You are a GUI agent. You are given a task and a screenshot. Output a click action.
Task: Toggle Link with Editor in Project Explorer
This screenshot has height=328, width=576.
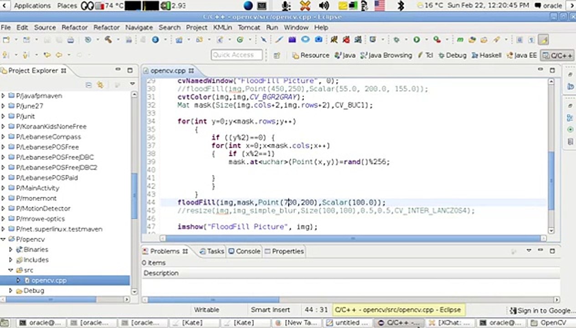100,85
